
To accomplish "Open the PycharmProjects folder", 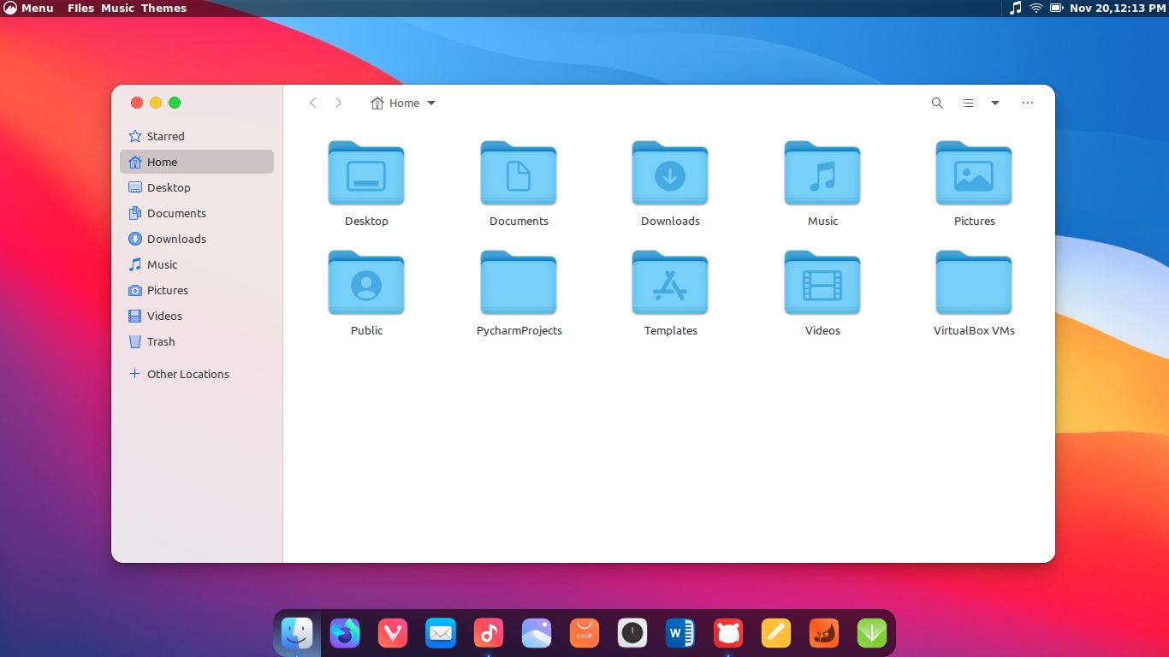I will click(519, 283).
